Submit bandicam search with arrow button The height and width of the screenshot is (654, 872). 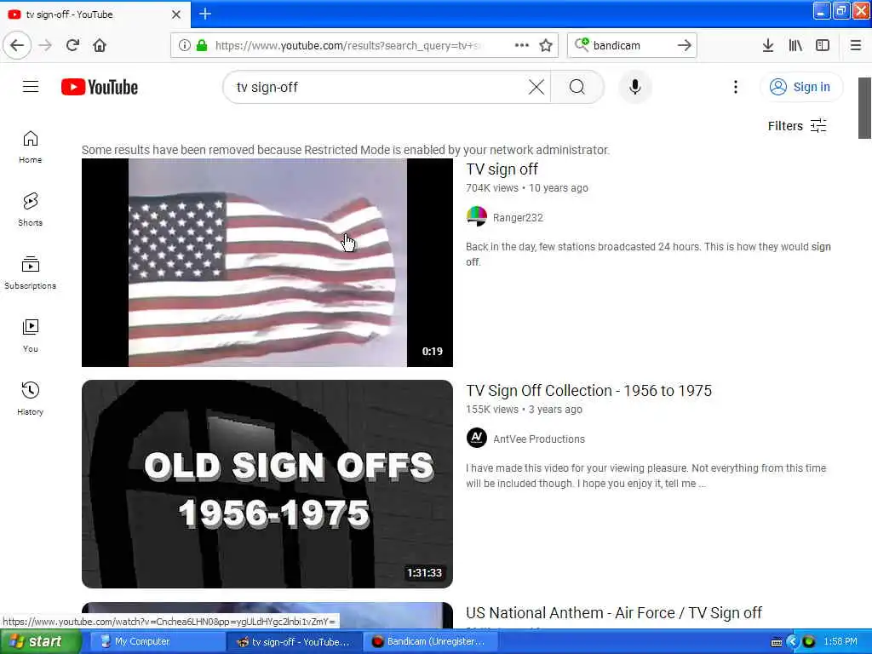click(x=684, y=45)
